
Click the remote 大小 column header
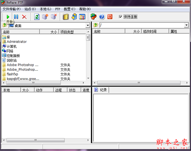(x=133, y=31)
